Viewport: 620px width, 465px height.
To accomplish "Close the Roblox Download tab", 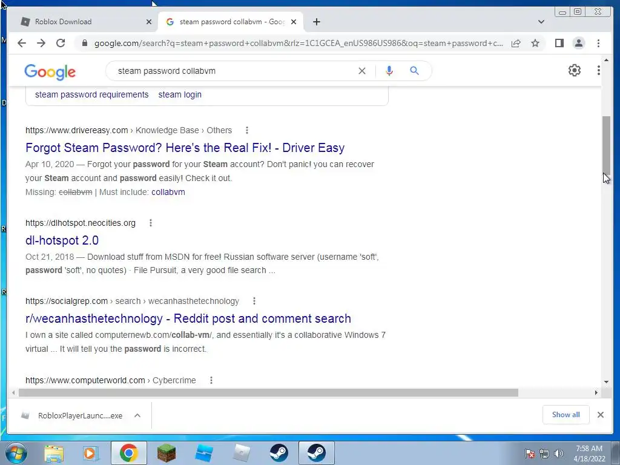I will [149, 22].
